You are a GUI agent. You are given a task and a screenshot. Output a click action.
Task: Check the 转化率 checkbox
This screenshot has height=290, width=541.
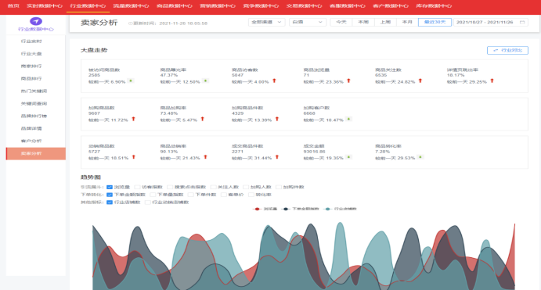coord(251,195)
